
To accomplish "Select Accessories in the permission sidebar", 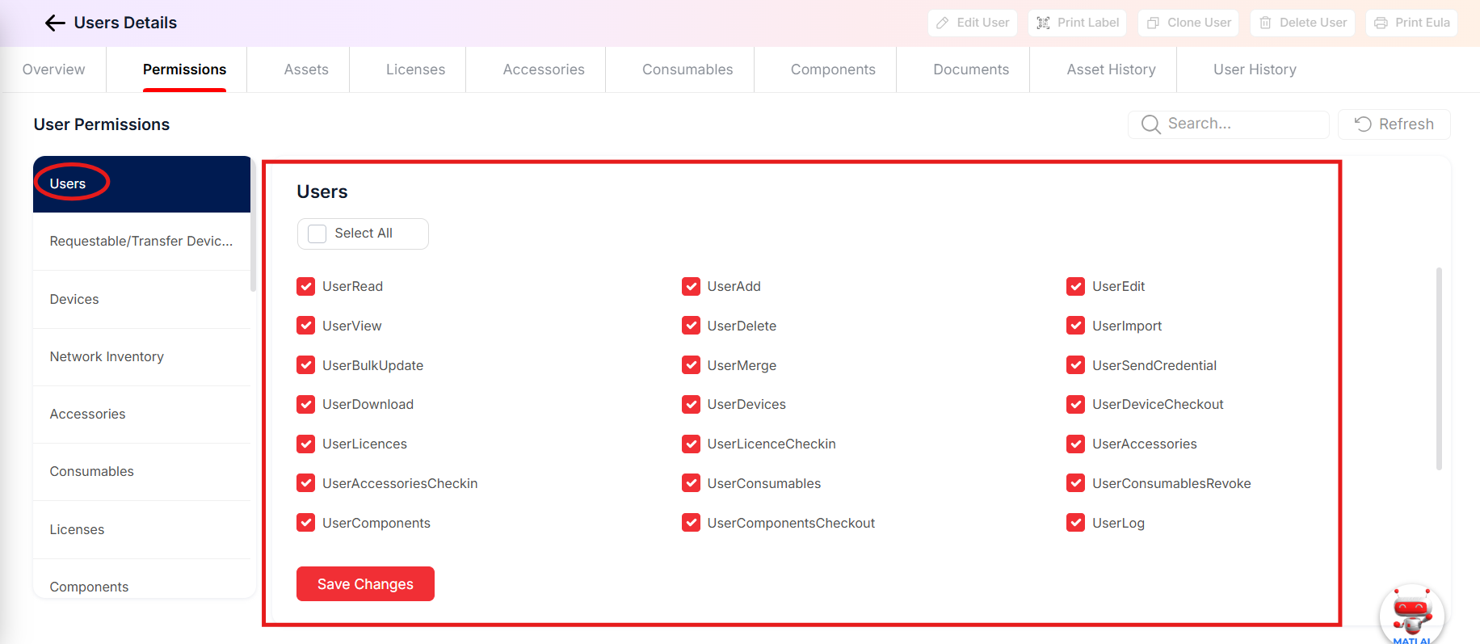I will pos(141,415).
